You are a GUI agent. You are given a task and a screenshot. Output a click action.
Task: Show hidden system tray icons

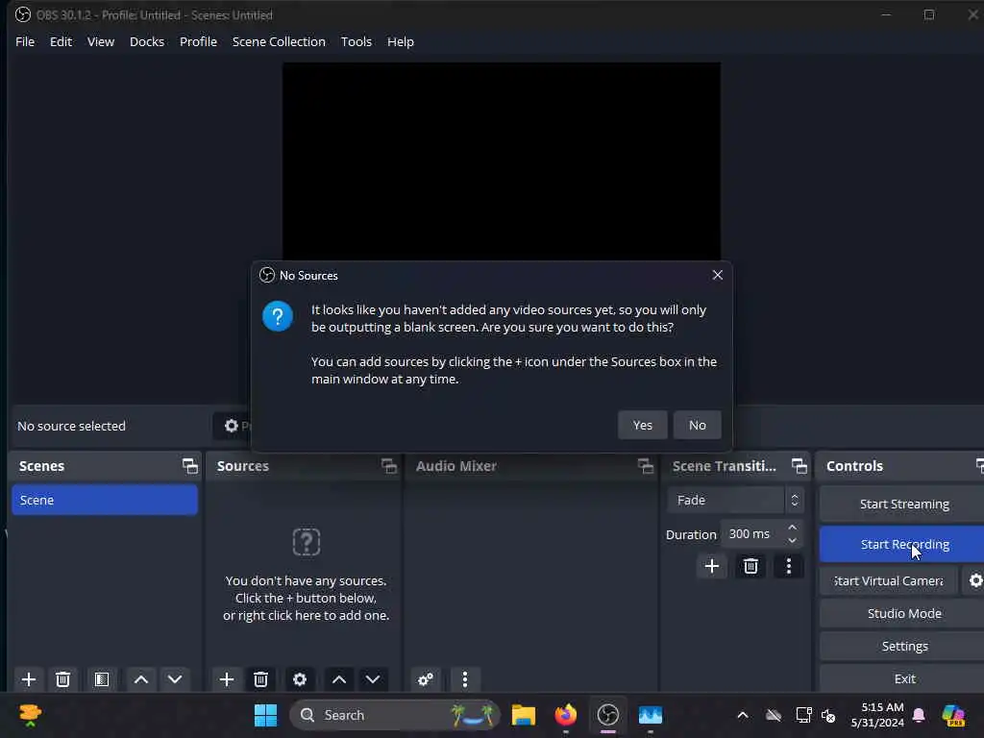(743, 715)
